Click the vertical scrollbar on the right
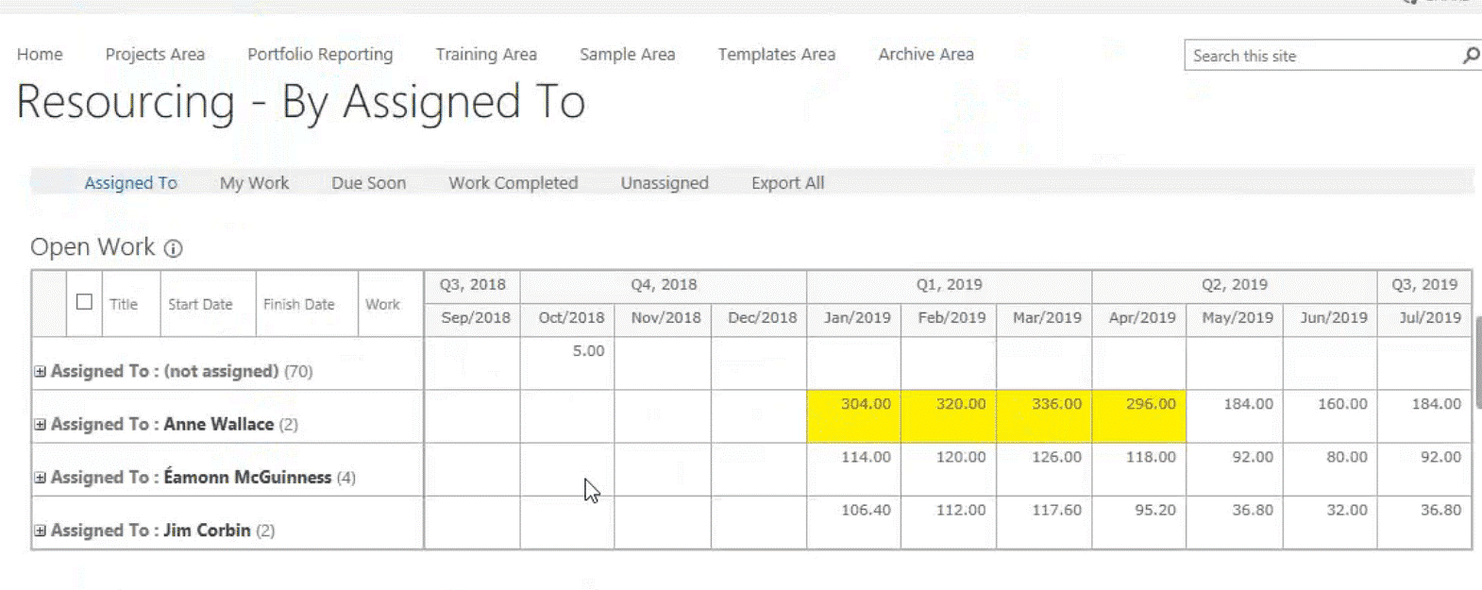Viewport: 1482px width, 590px height. [1478, 363]
